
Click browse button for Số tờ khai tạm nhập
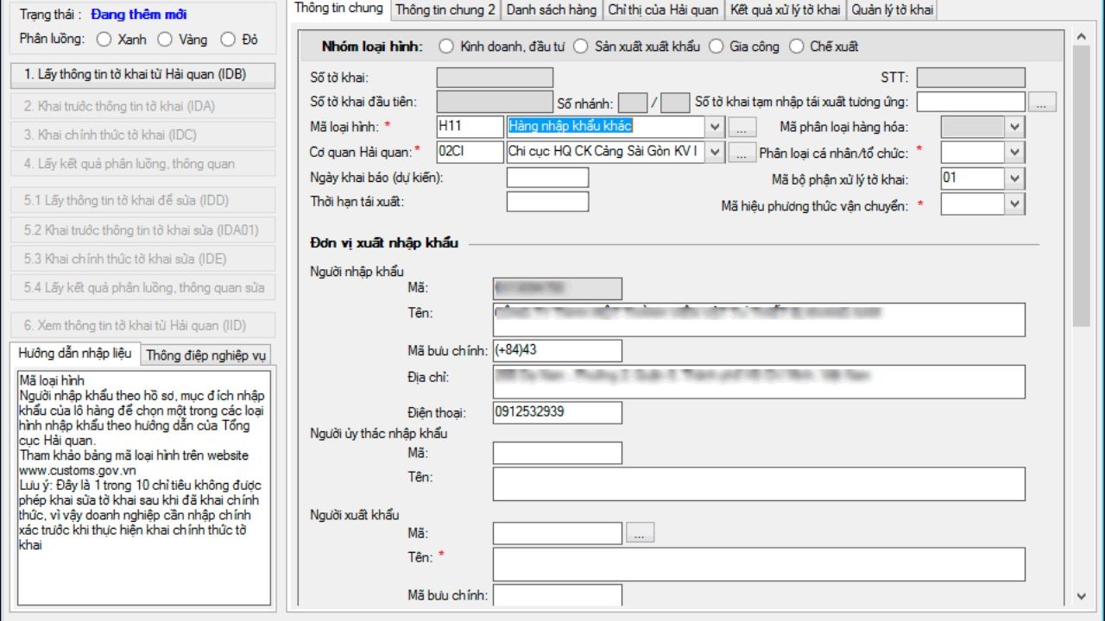click(x=1043, y=102)
